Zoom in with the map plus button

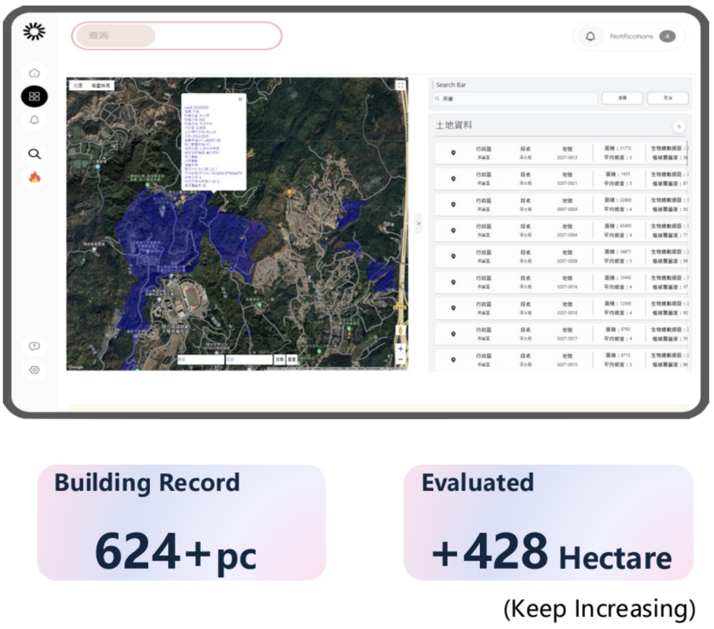400,348
